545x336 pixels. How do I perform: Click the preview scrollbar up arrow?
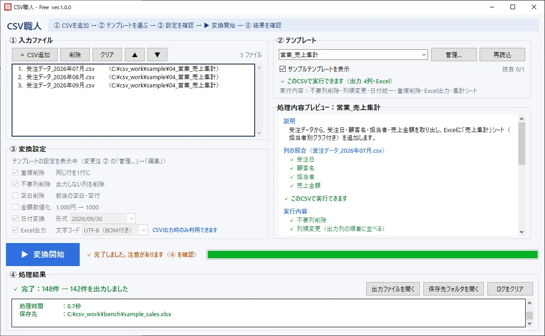pyautogui.click(x=522, y=119)
